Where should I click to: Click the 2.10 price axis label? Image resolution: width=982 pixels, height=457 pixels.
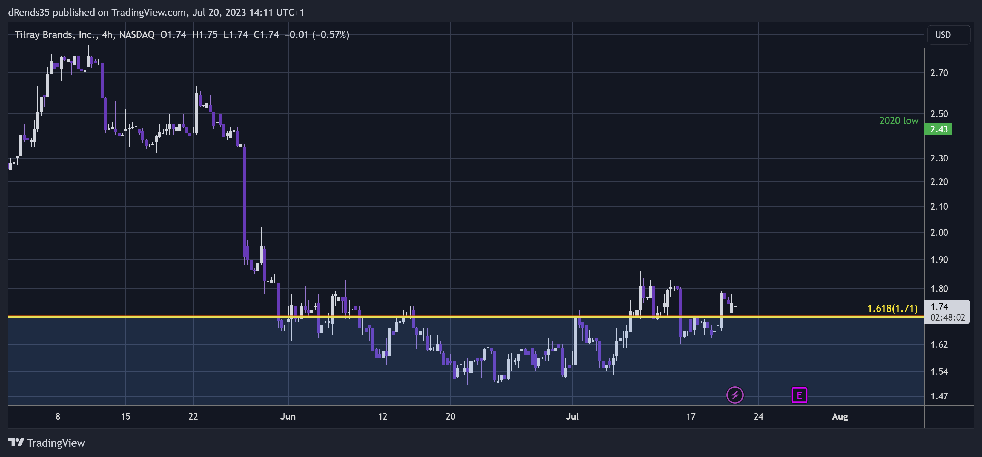point(939,206)
